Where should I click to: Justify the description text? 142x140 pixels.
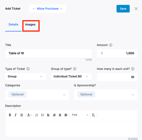tap(66, 115)
